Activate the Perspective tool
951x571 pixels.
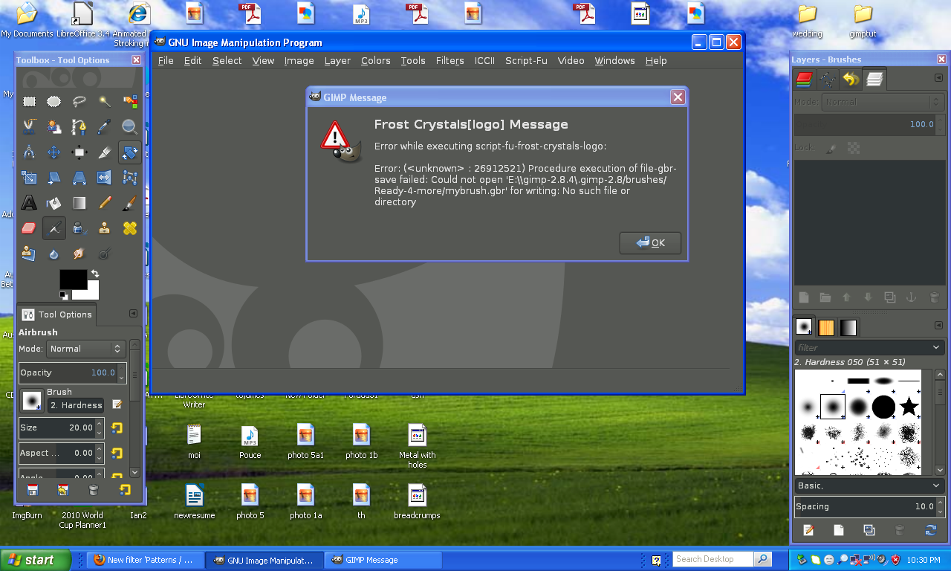point(79,178)
